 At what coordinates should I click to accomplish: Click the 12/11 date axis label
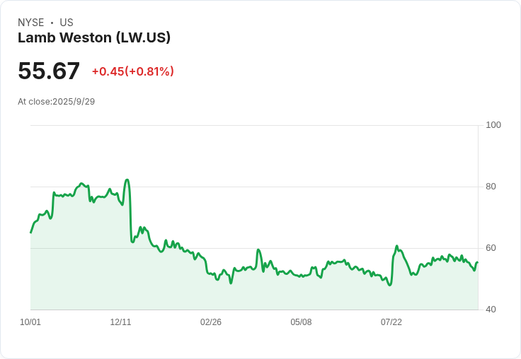[x=120, y=322]
